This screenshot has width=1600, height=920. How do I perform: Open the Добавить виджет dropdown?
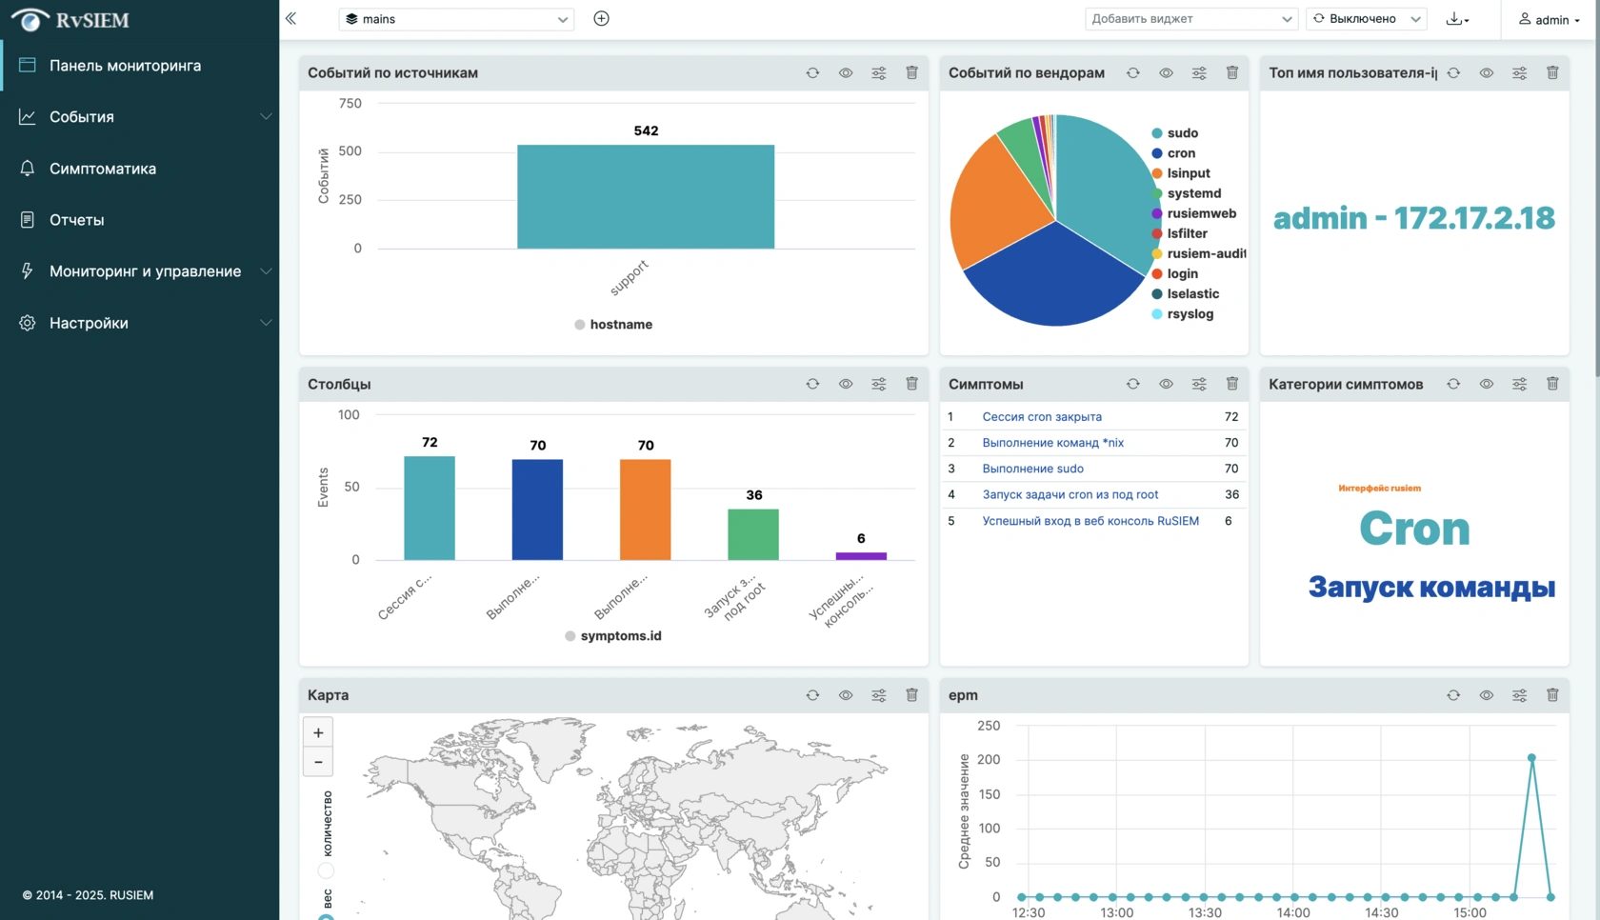[1191, 19]
